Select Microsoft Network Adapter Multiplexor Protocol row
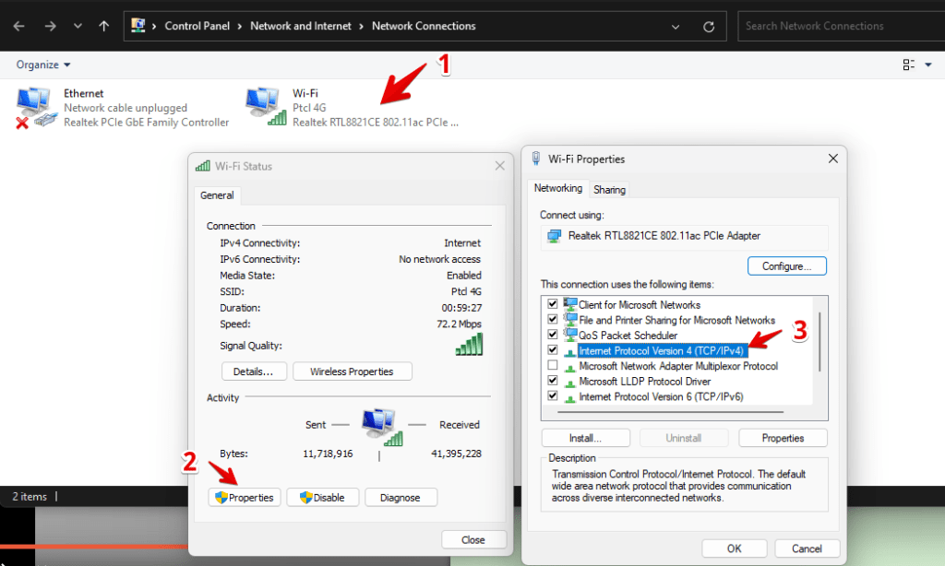This screenshot has width=945, height=566. coord(678,366)
